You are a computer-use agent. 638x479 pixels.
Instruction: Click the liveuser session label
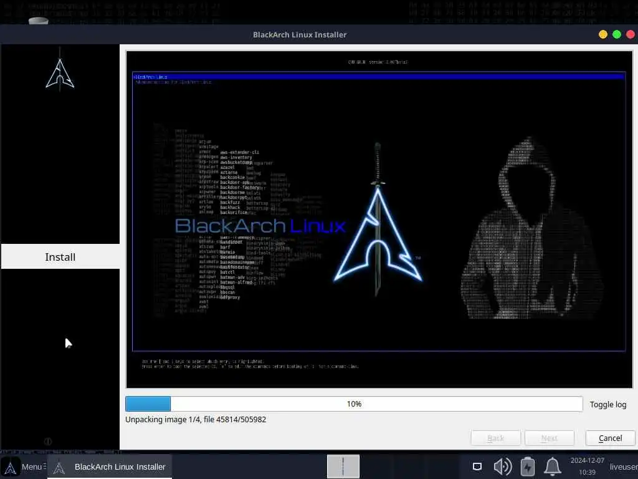(623, 467)
